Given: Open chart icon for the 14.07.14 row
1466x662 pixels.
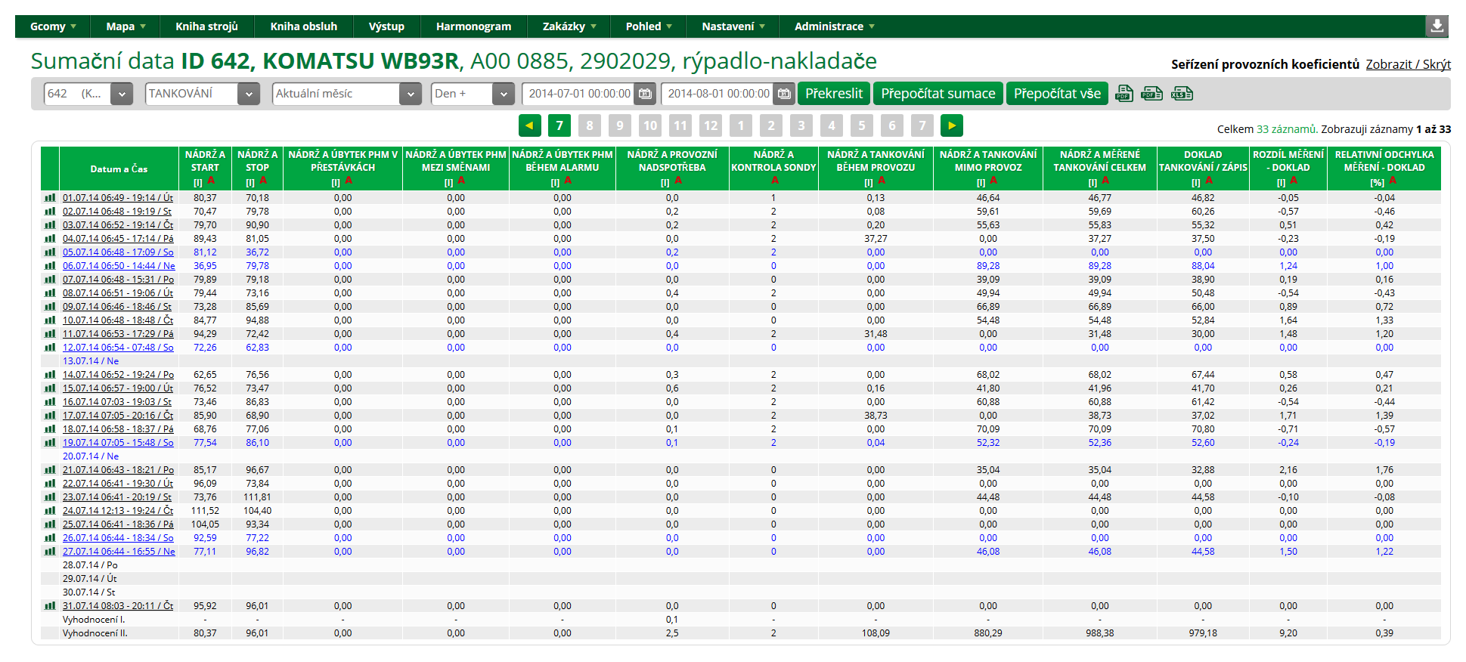Looking at the screenshot, I should pos(50,375).
